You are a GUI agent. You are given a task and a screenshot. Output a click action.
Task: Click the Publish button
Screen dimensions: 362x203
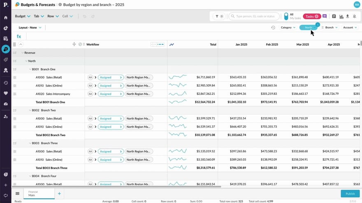350,194
